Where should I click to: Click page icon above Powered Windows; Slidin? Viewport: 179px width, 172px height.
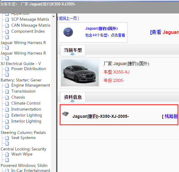7,160
